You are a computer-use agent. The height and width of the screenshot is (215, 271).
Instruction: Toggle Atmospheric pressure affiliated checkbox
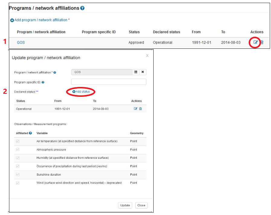pyautogui.click(x=18, y=149)
